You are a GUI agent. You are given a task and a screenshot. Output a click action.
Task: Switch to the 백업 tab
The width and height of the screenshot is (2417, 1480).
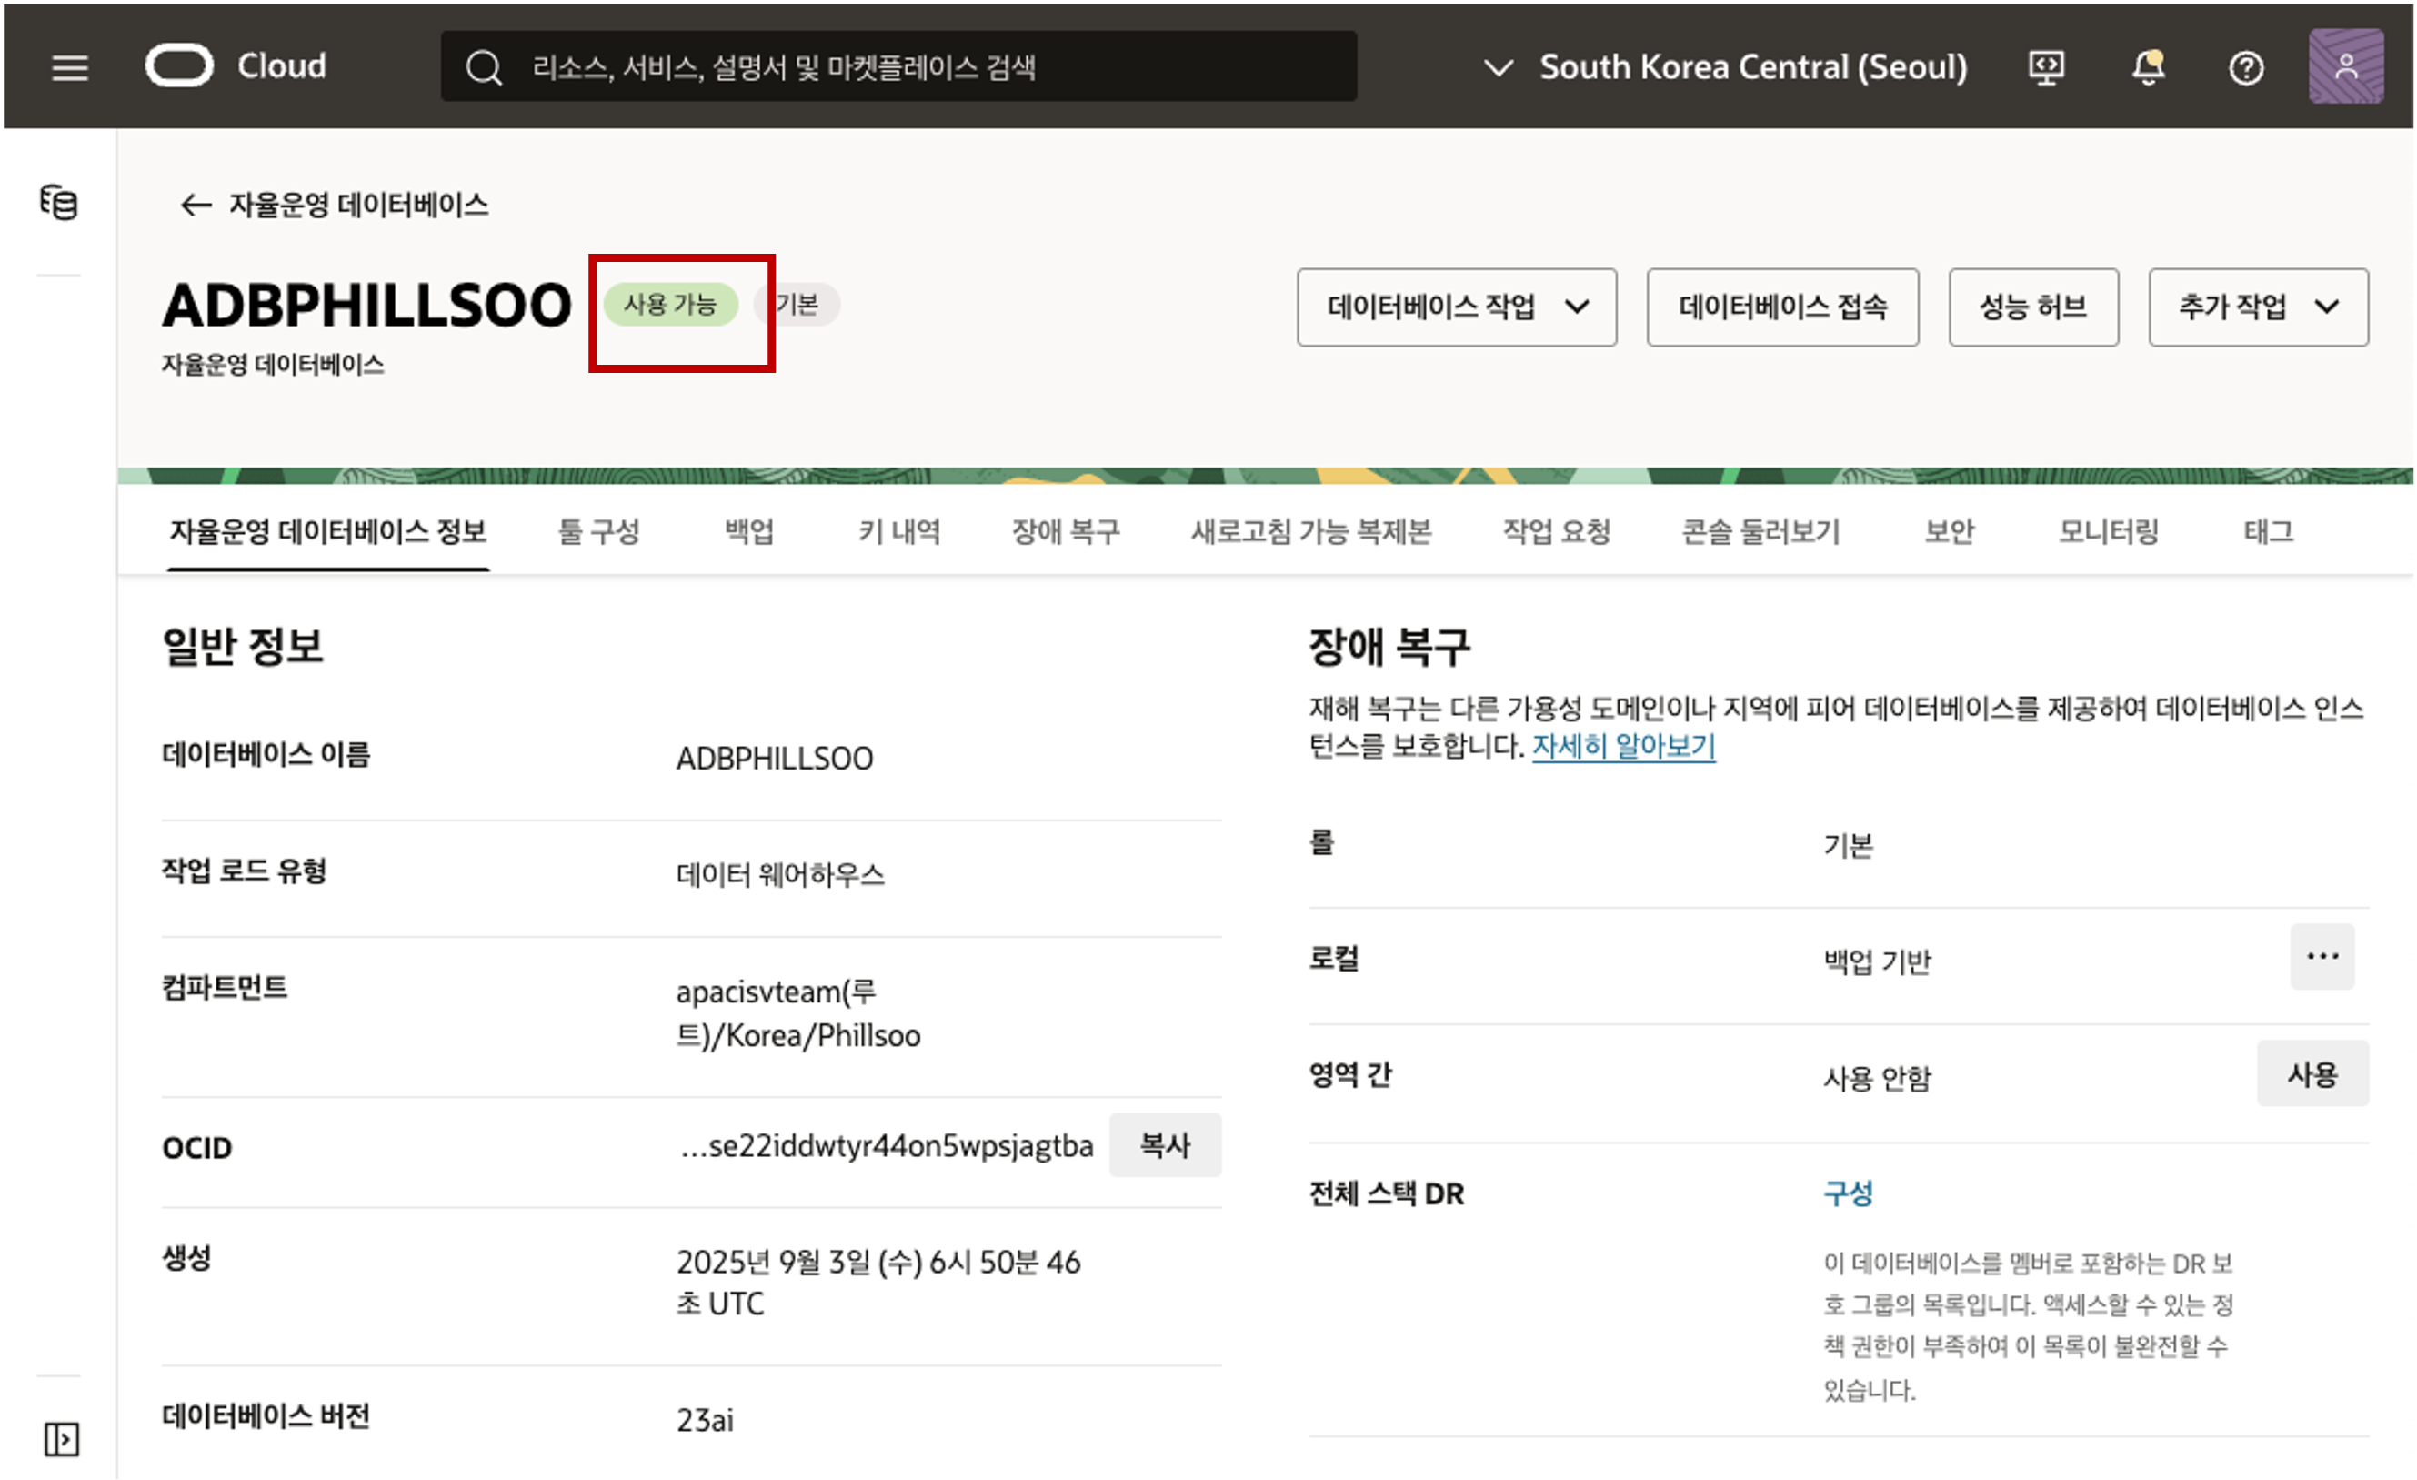click(x=748, y=532)
